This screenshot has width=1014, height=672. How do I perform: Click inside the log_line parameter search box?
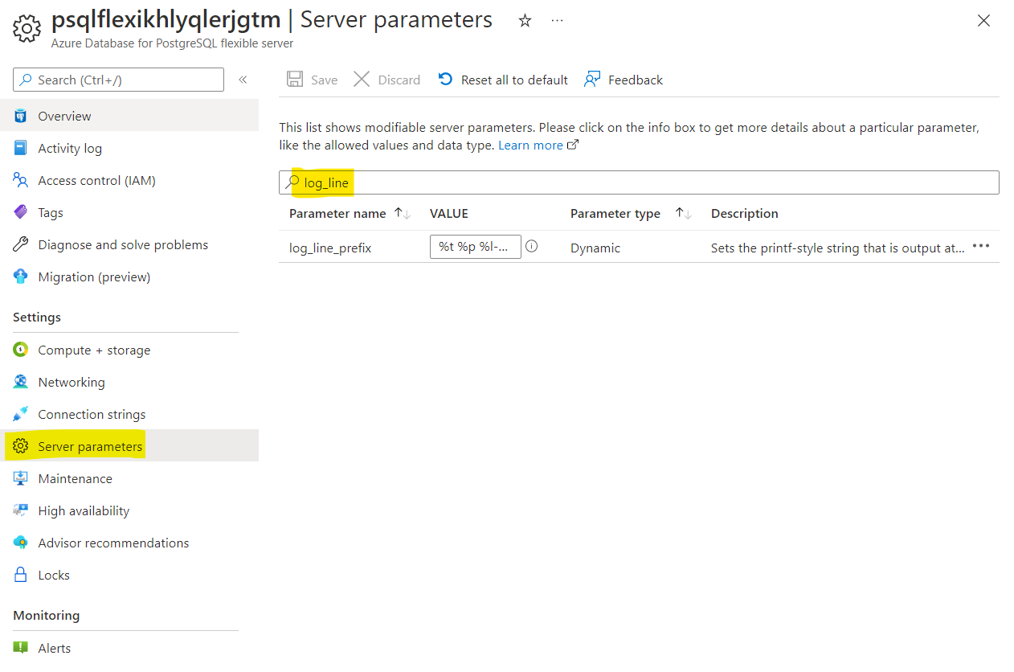pos(562,182)
